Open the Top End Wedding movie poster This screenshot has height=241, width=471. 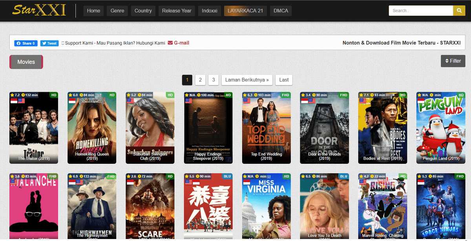point(267,127)
